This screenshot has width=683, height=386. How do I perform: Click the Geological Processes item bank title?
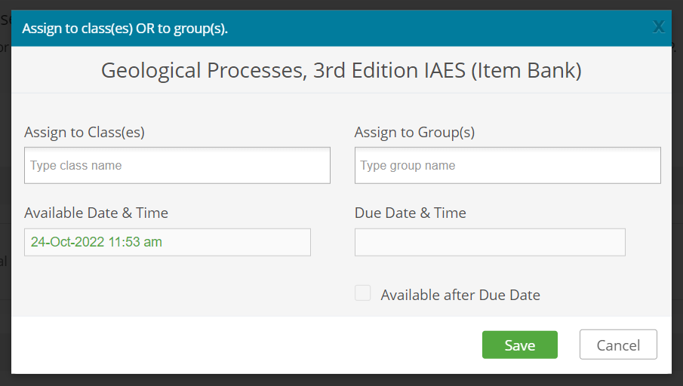click(x=341, y=71)
